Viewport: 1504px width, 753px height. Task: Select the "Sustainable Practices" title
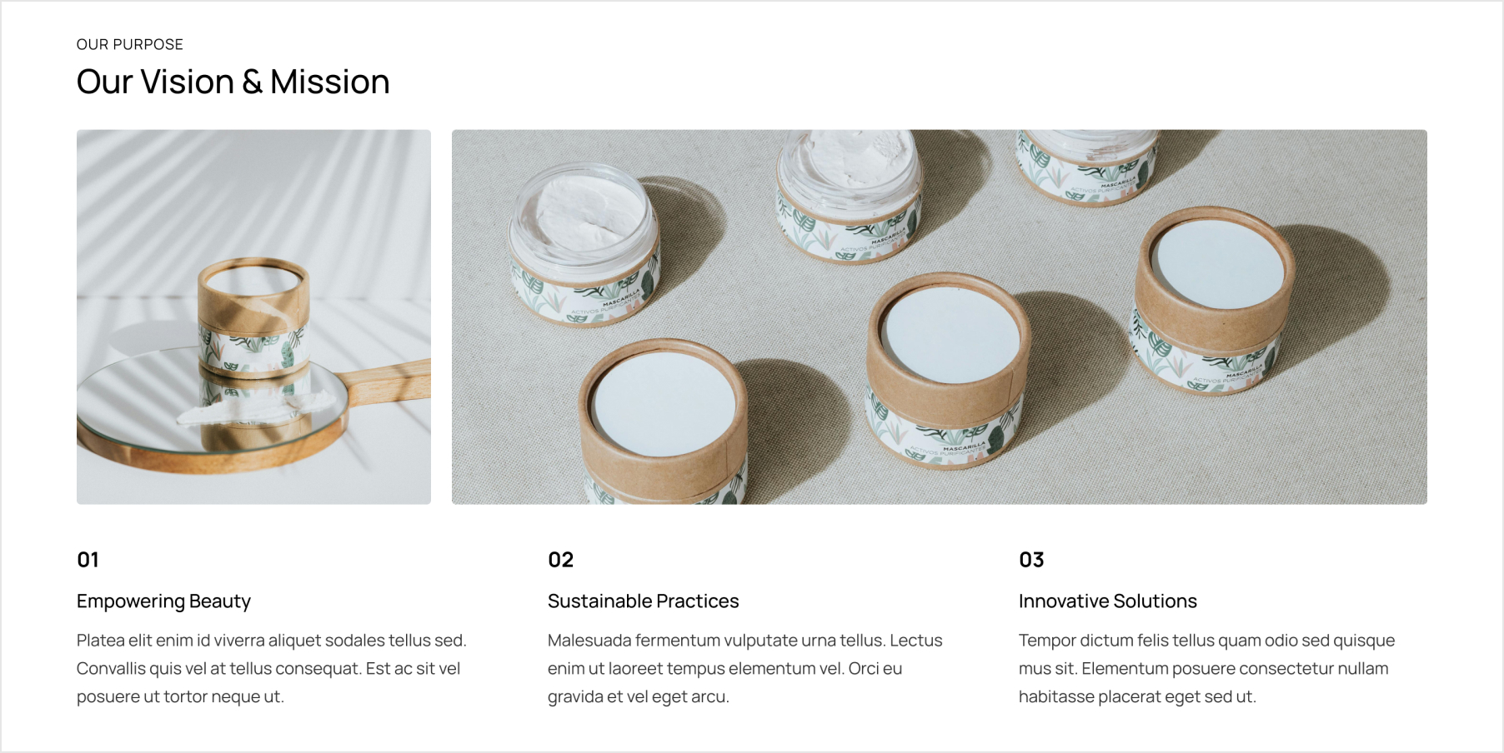coord(643,601)
